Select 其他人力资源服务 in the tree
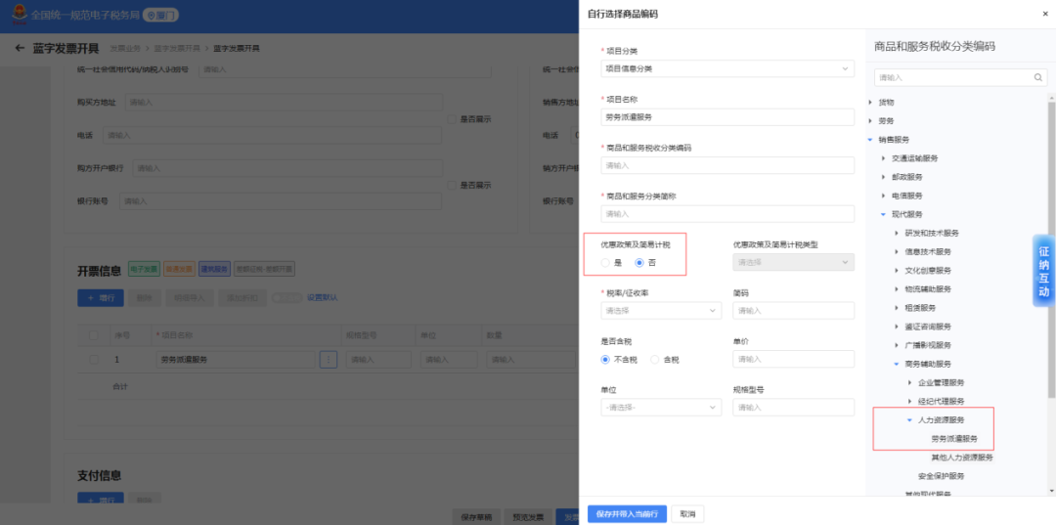This screenshot has width=1056, height=525. click(962, 457)
